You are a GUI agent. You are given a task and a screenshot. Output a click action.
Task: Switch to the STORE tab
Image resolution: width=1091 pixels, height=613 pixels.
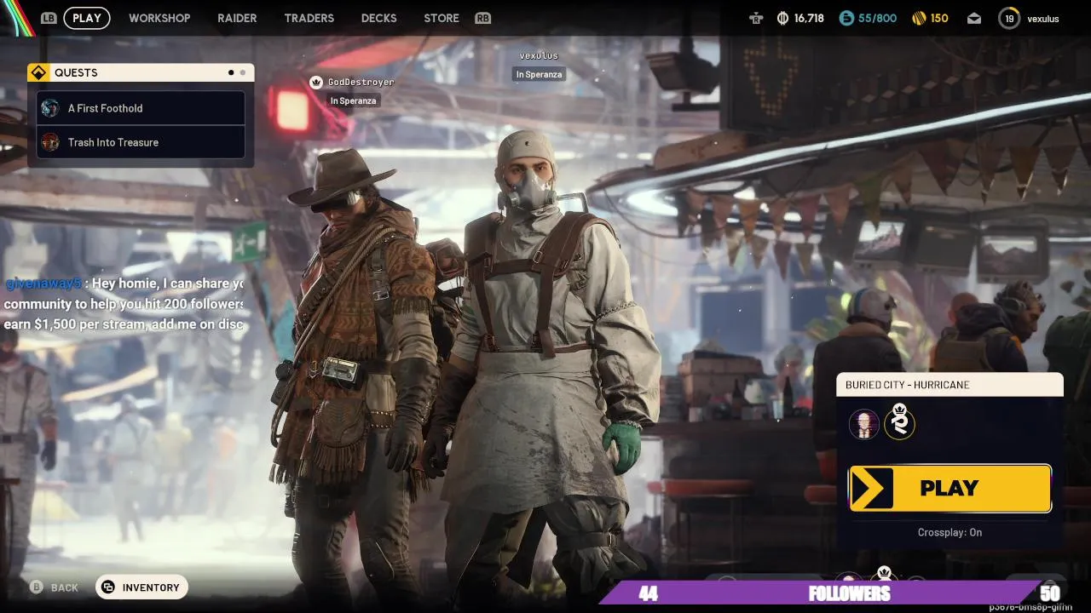[x=442, y=18]
